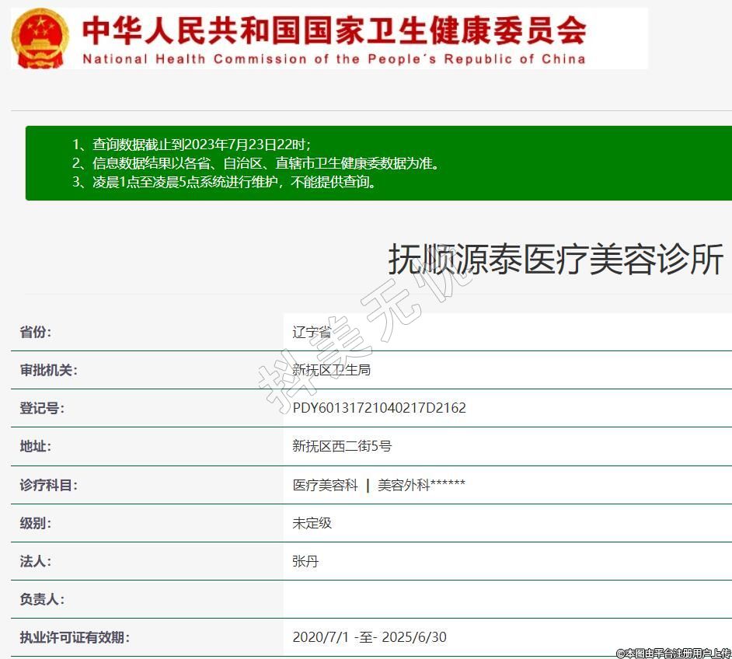
Task: Click the 省份 row label
Action: click(36, 332)
